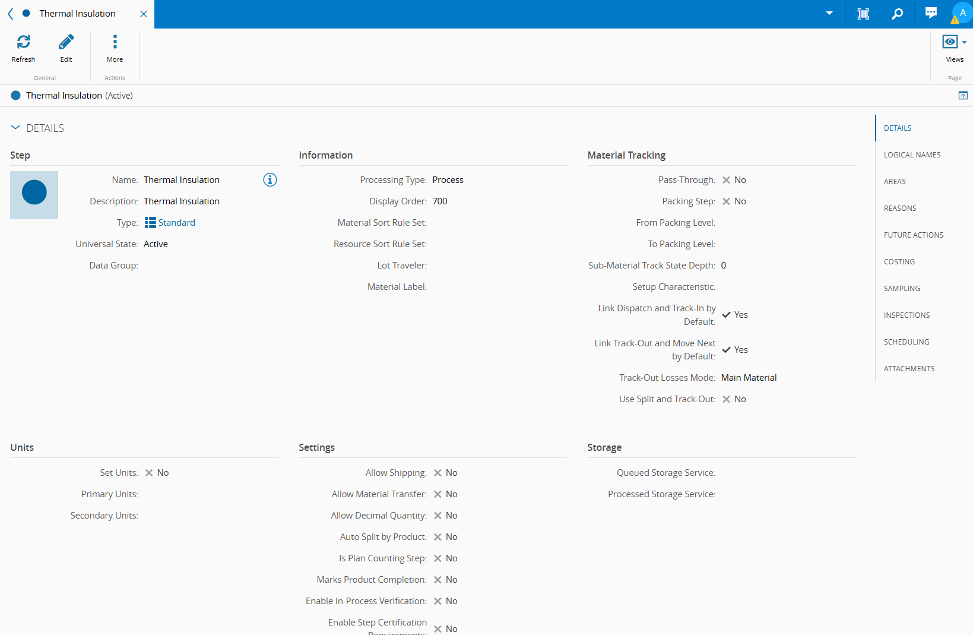The width and height of the screenshot is (973, 635).
Task: Go back using the left chevron
Action: coord(10,14)
